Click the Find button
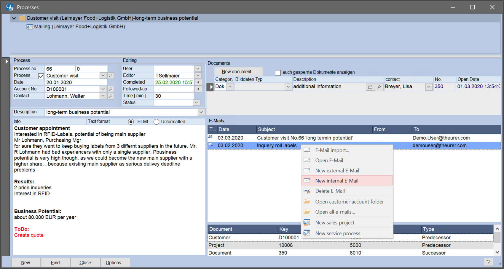Screen dimensions: 504x269 pos(55,262)
